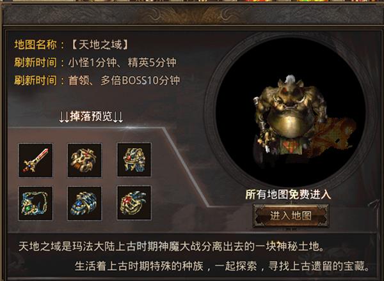The width and height of the screenshot is (384, 281).
Task: Click the green gem necklace drop icon
Action: pos(35,203)
